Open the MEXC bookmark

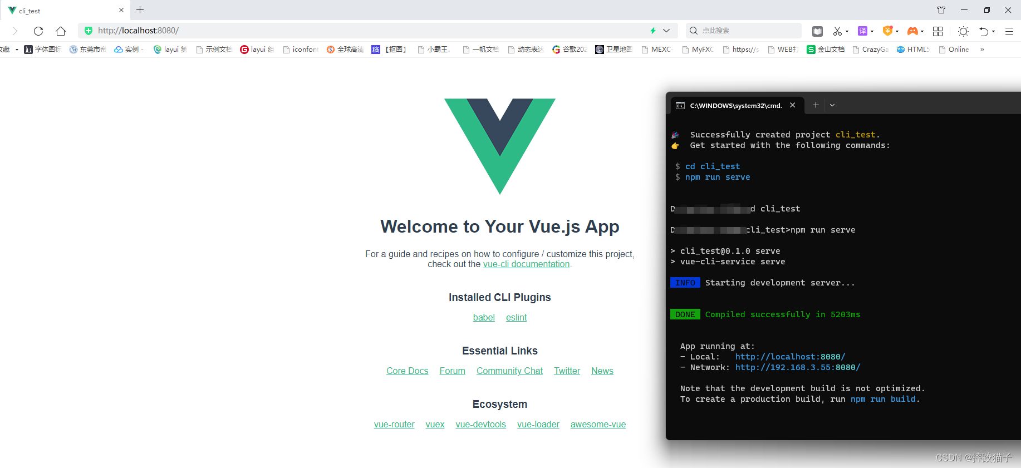point(657,50)
